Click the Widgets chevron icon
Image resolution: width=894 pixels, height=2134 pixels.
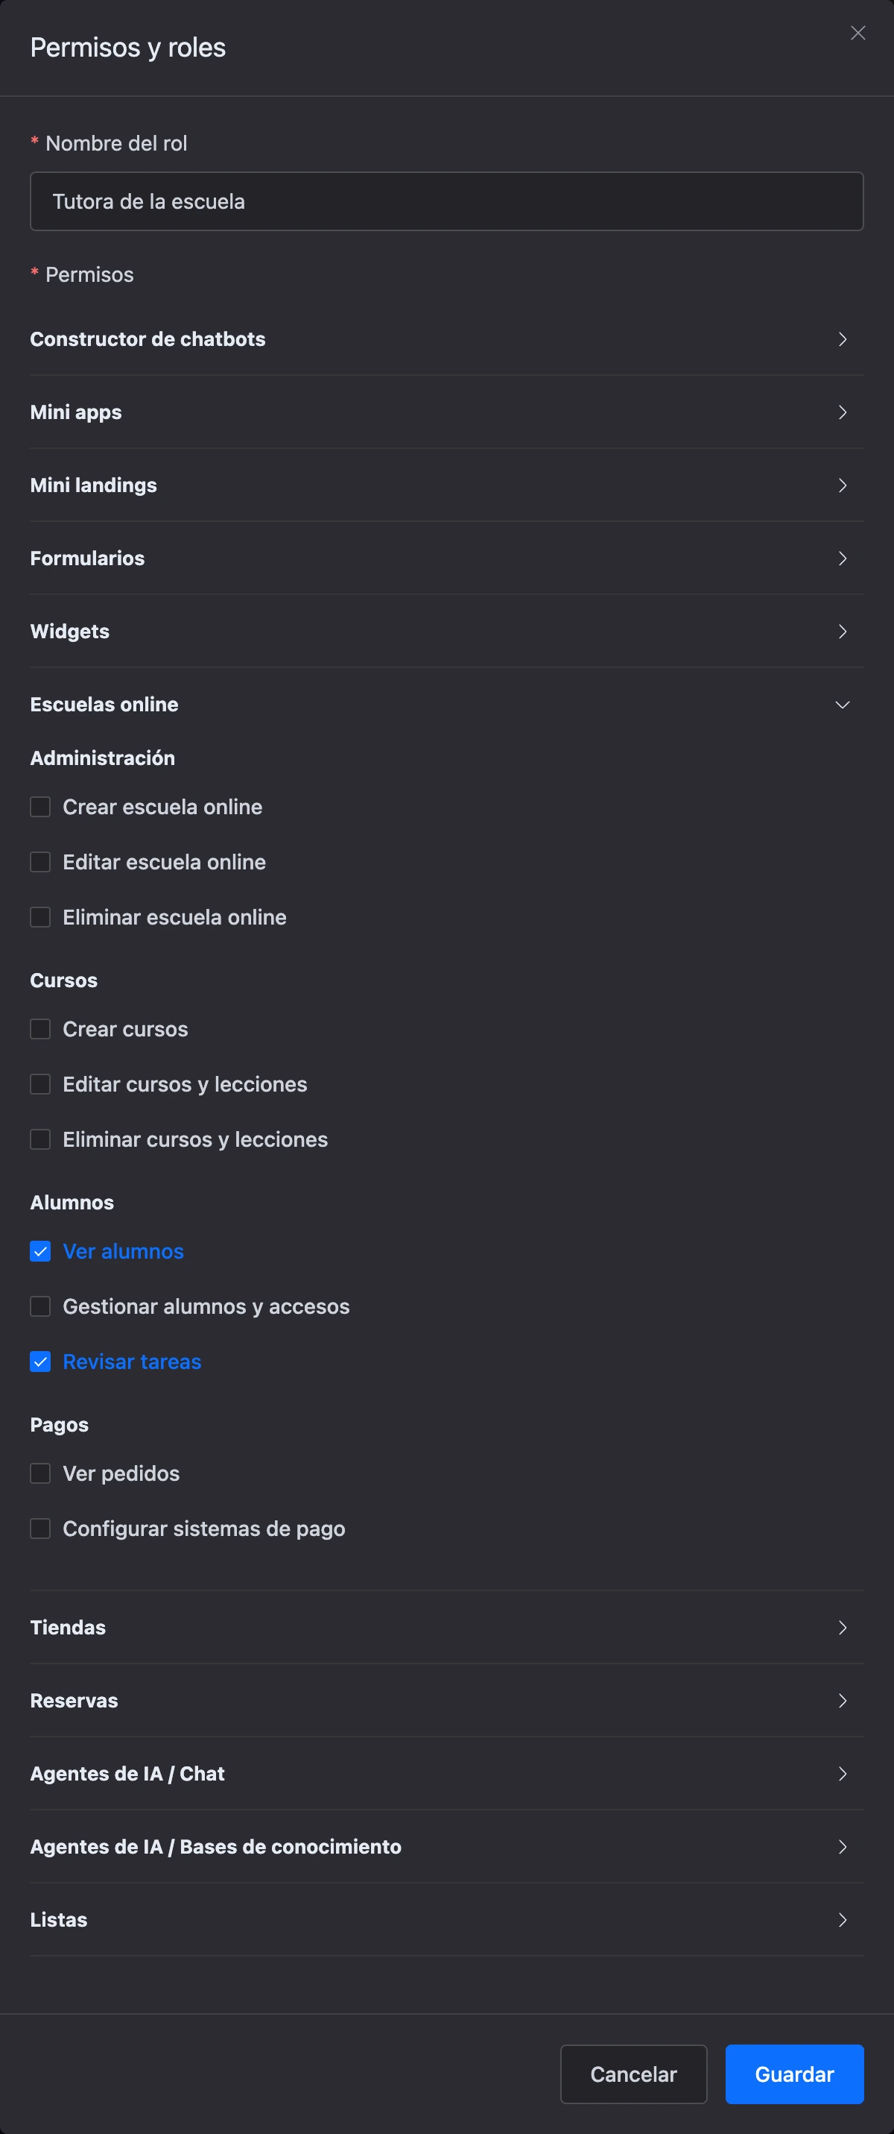point(842,632)
